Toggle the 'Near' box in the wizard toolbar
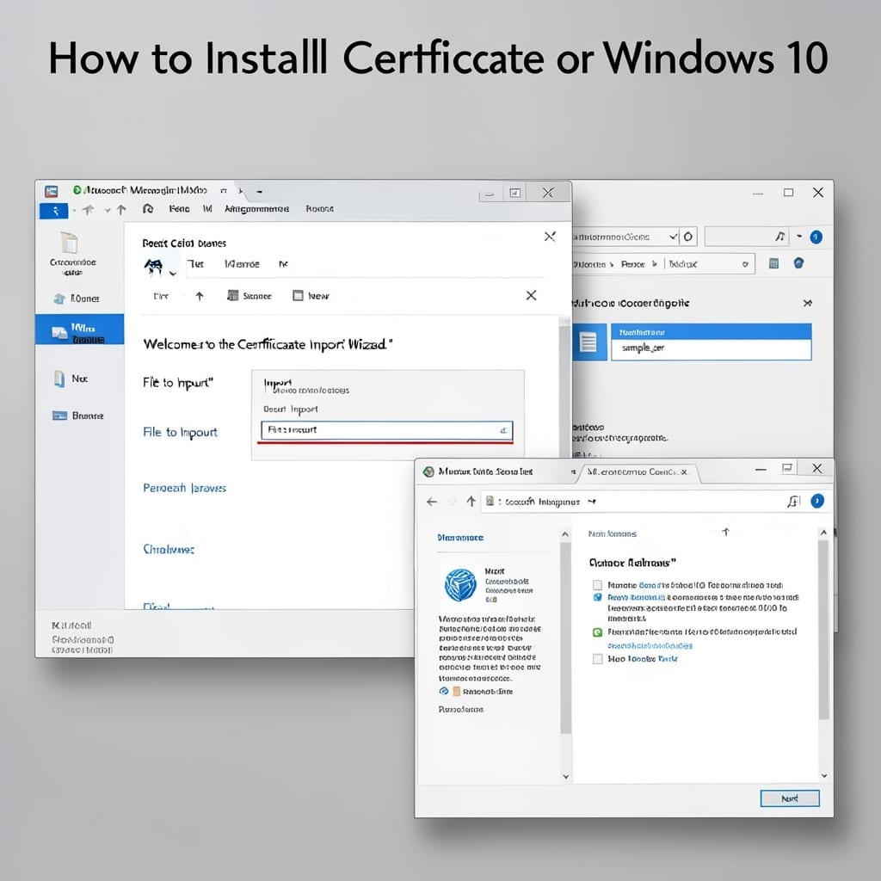 (x=298, y=296)
